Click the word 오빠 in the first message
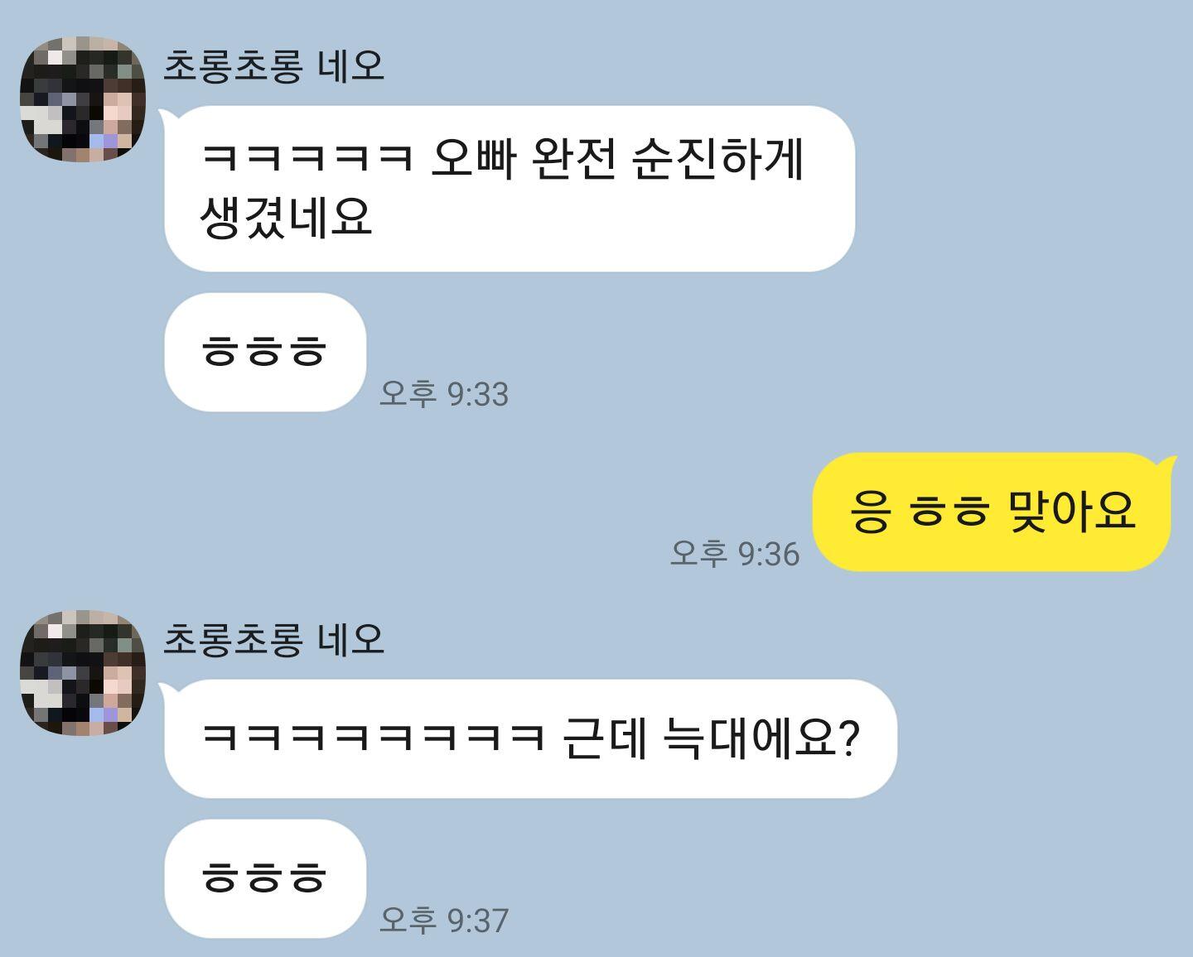This screenshot has height=957, width=1193. [x=474, y=158]
